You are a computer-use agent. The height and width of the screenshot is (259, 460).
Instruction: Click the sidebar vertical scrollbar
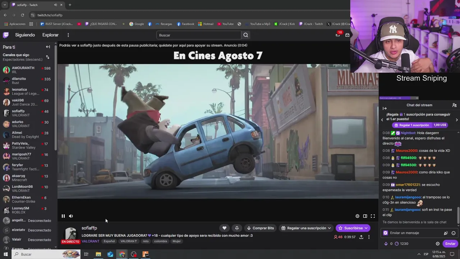pos(56,97)
